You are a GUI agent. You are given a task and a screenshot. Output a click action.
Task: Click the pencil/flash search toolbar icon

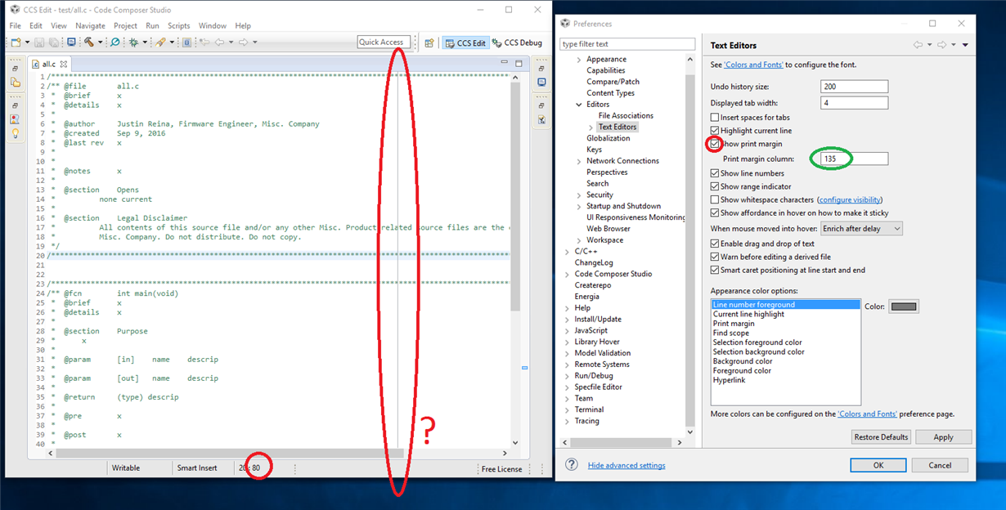[x=160, y=42]
